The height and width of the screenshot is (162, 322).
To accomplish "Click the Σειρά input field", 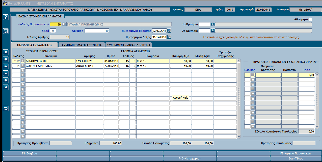I will pos(53,31).
